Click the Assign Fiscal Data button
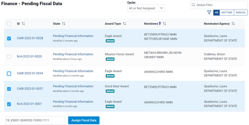The height and width of the screenshot is (125, 249). tap(84, 120)
